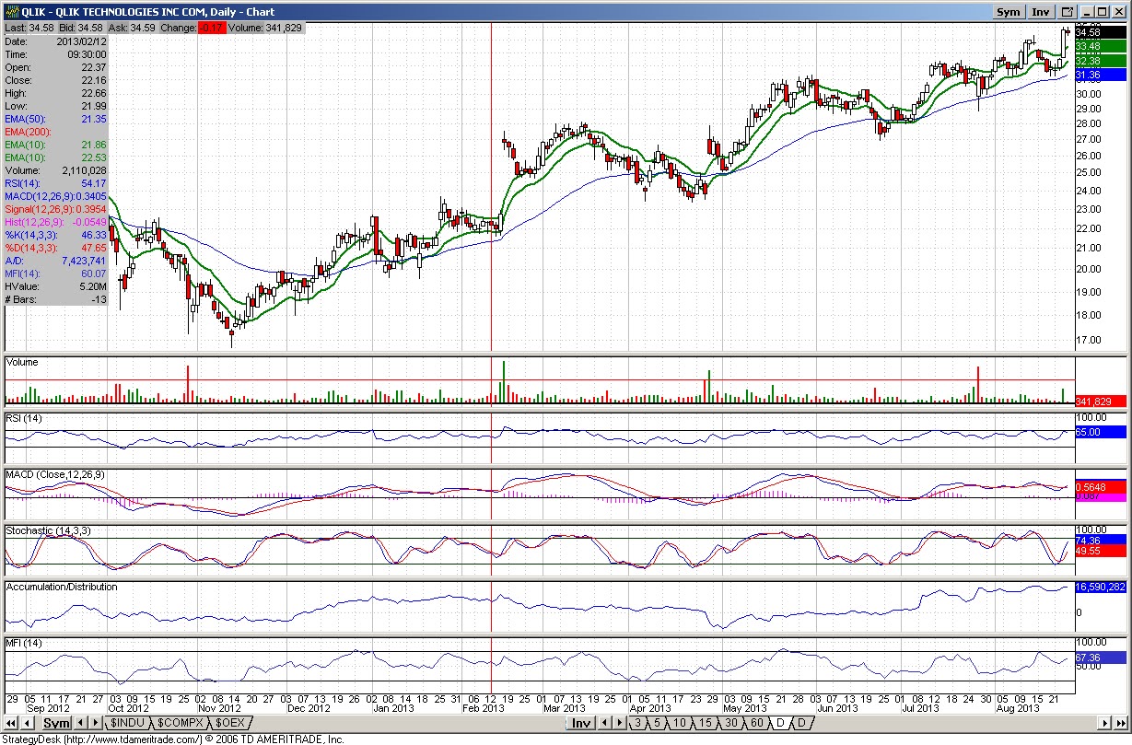This screenshot has width=1132, height=745.
Task: Click the High value 22.66
Action: [93, 93]
